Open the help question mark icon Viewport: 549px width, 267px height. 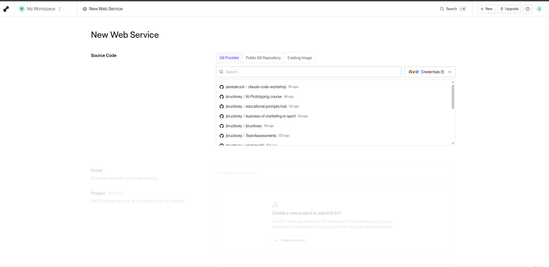528,9
